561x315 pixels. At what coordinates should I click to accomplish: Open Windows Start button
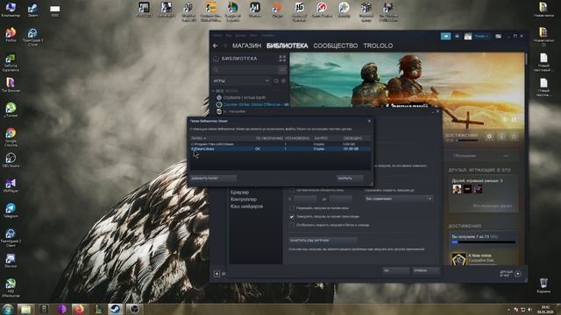pos(8,309)
